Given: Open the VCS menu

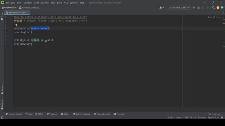Looking at the screenshot, I should pyautogui.click(x=66, y=3).
